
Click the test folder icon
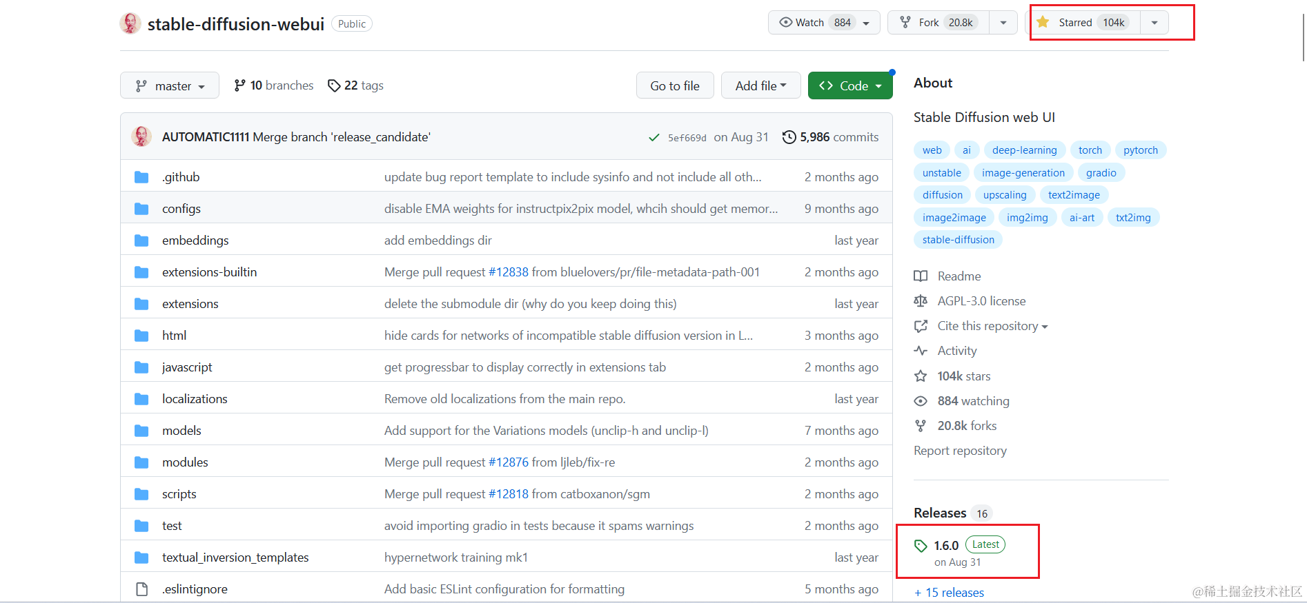coord(141,526)
